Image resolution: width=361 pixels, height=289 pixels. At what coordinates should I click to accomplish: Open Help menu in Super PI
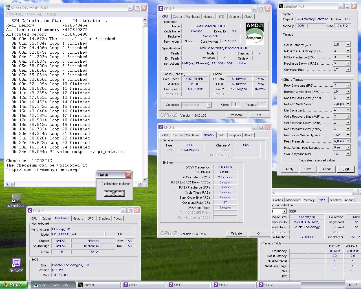coord(51,14)
